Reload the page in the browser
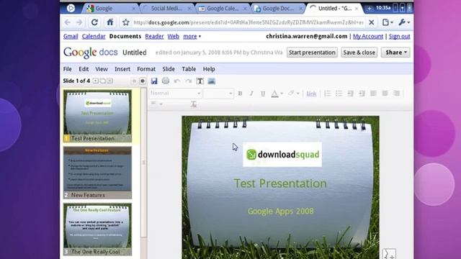 (94, 22)
